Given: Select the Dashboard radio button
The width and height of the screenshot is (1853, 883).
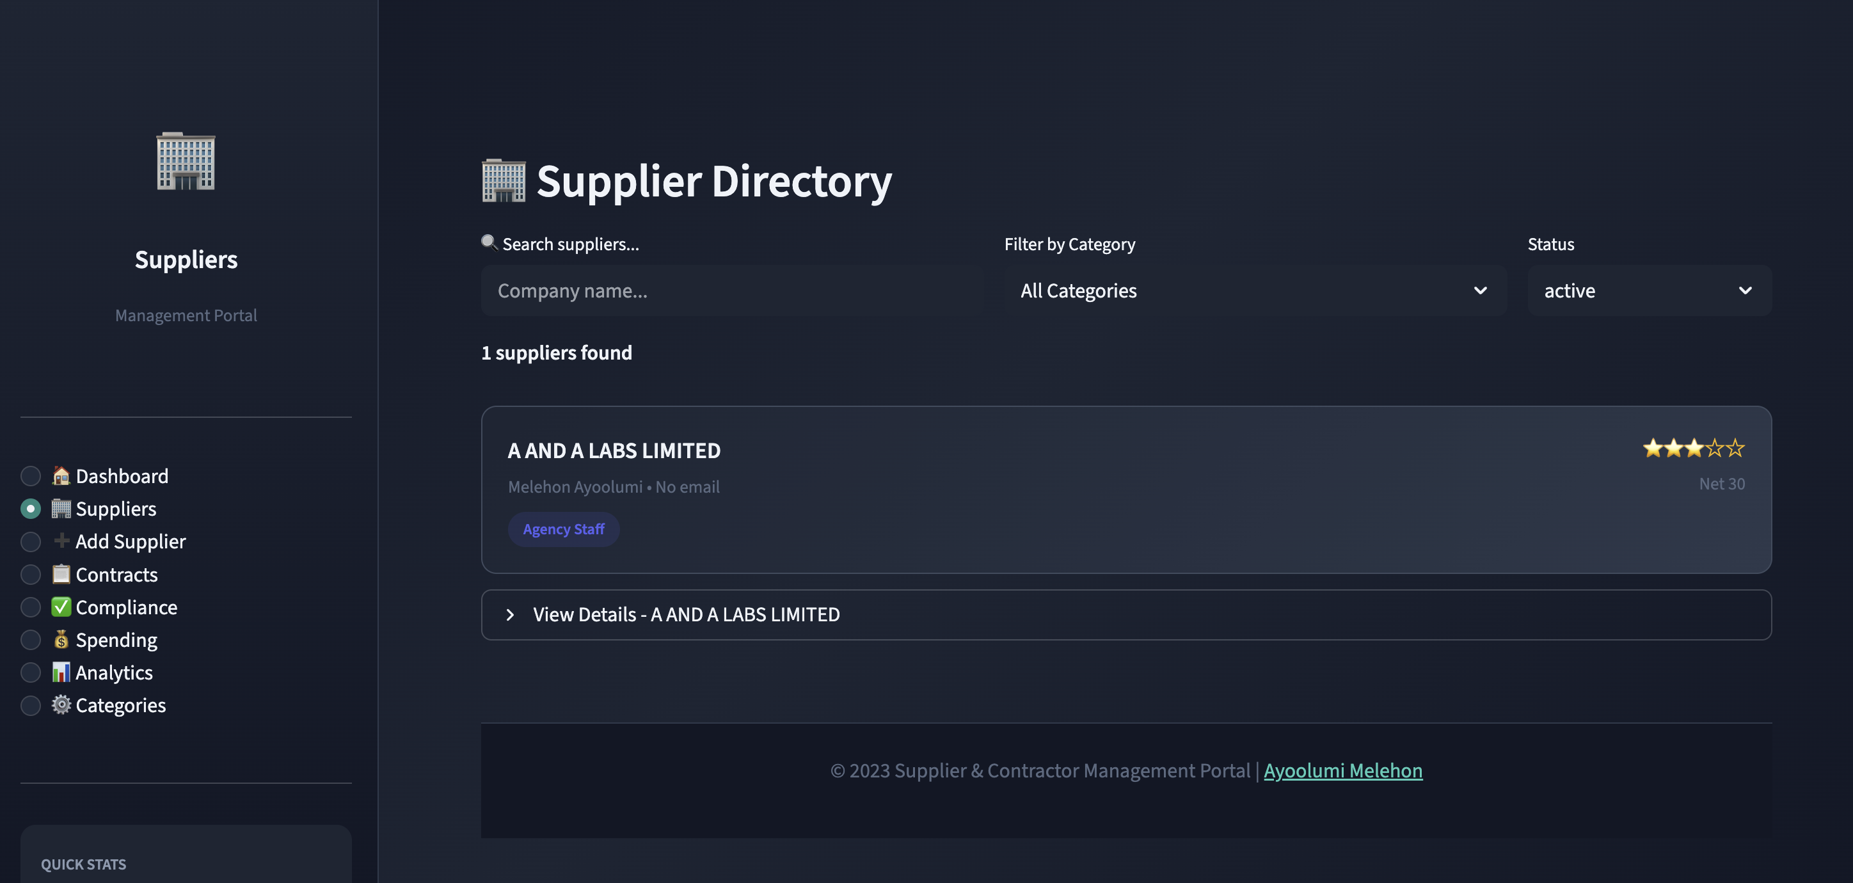Looking at the screenshot, I should pyautogui.click(x=30, y=476).
